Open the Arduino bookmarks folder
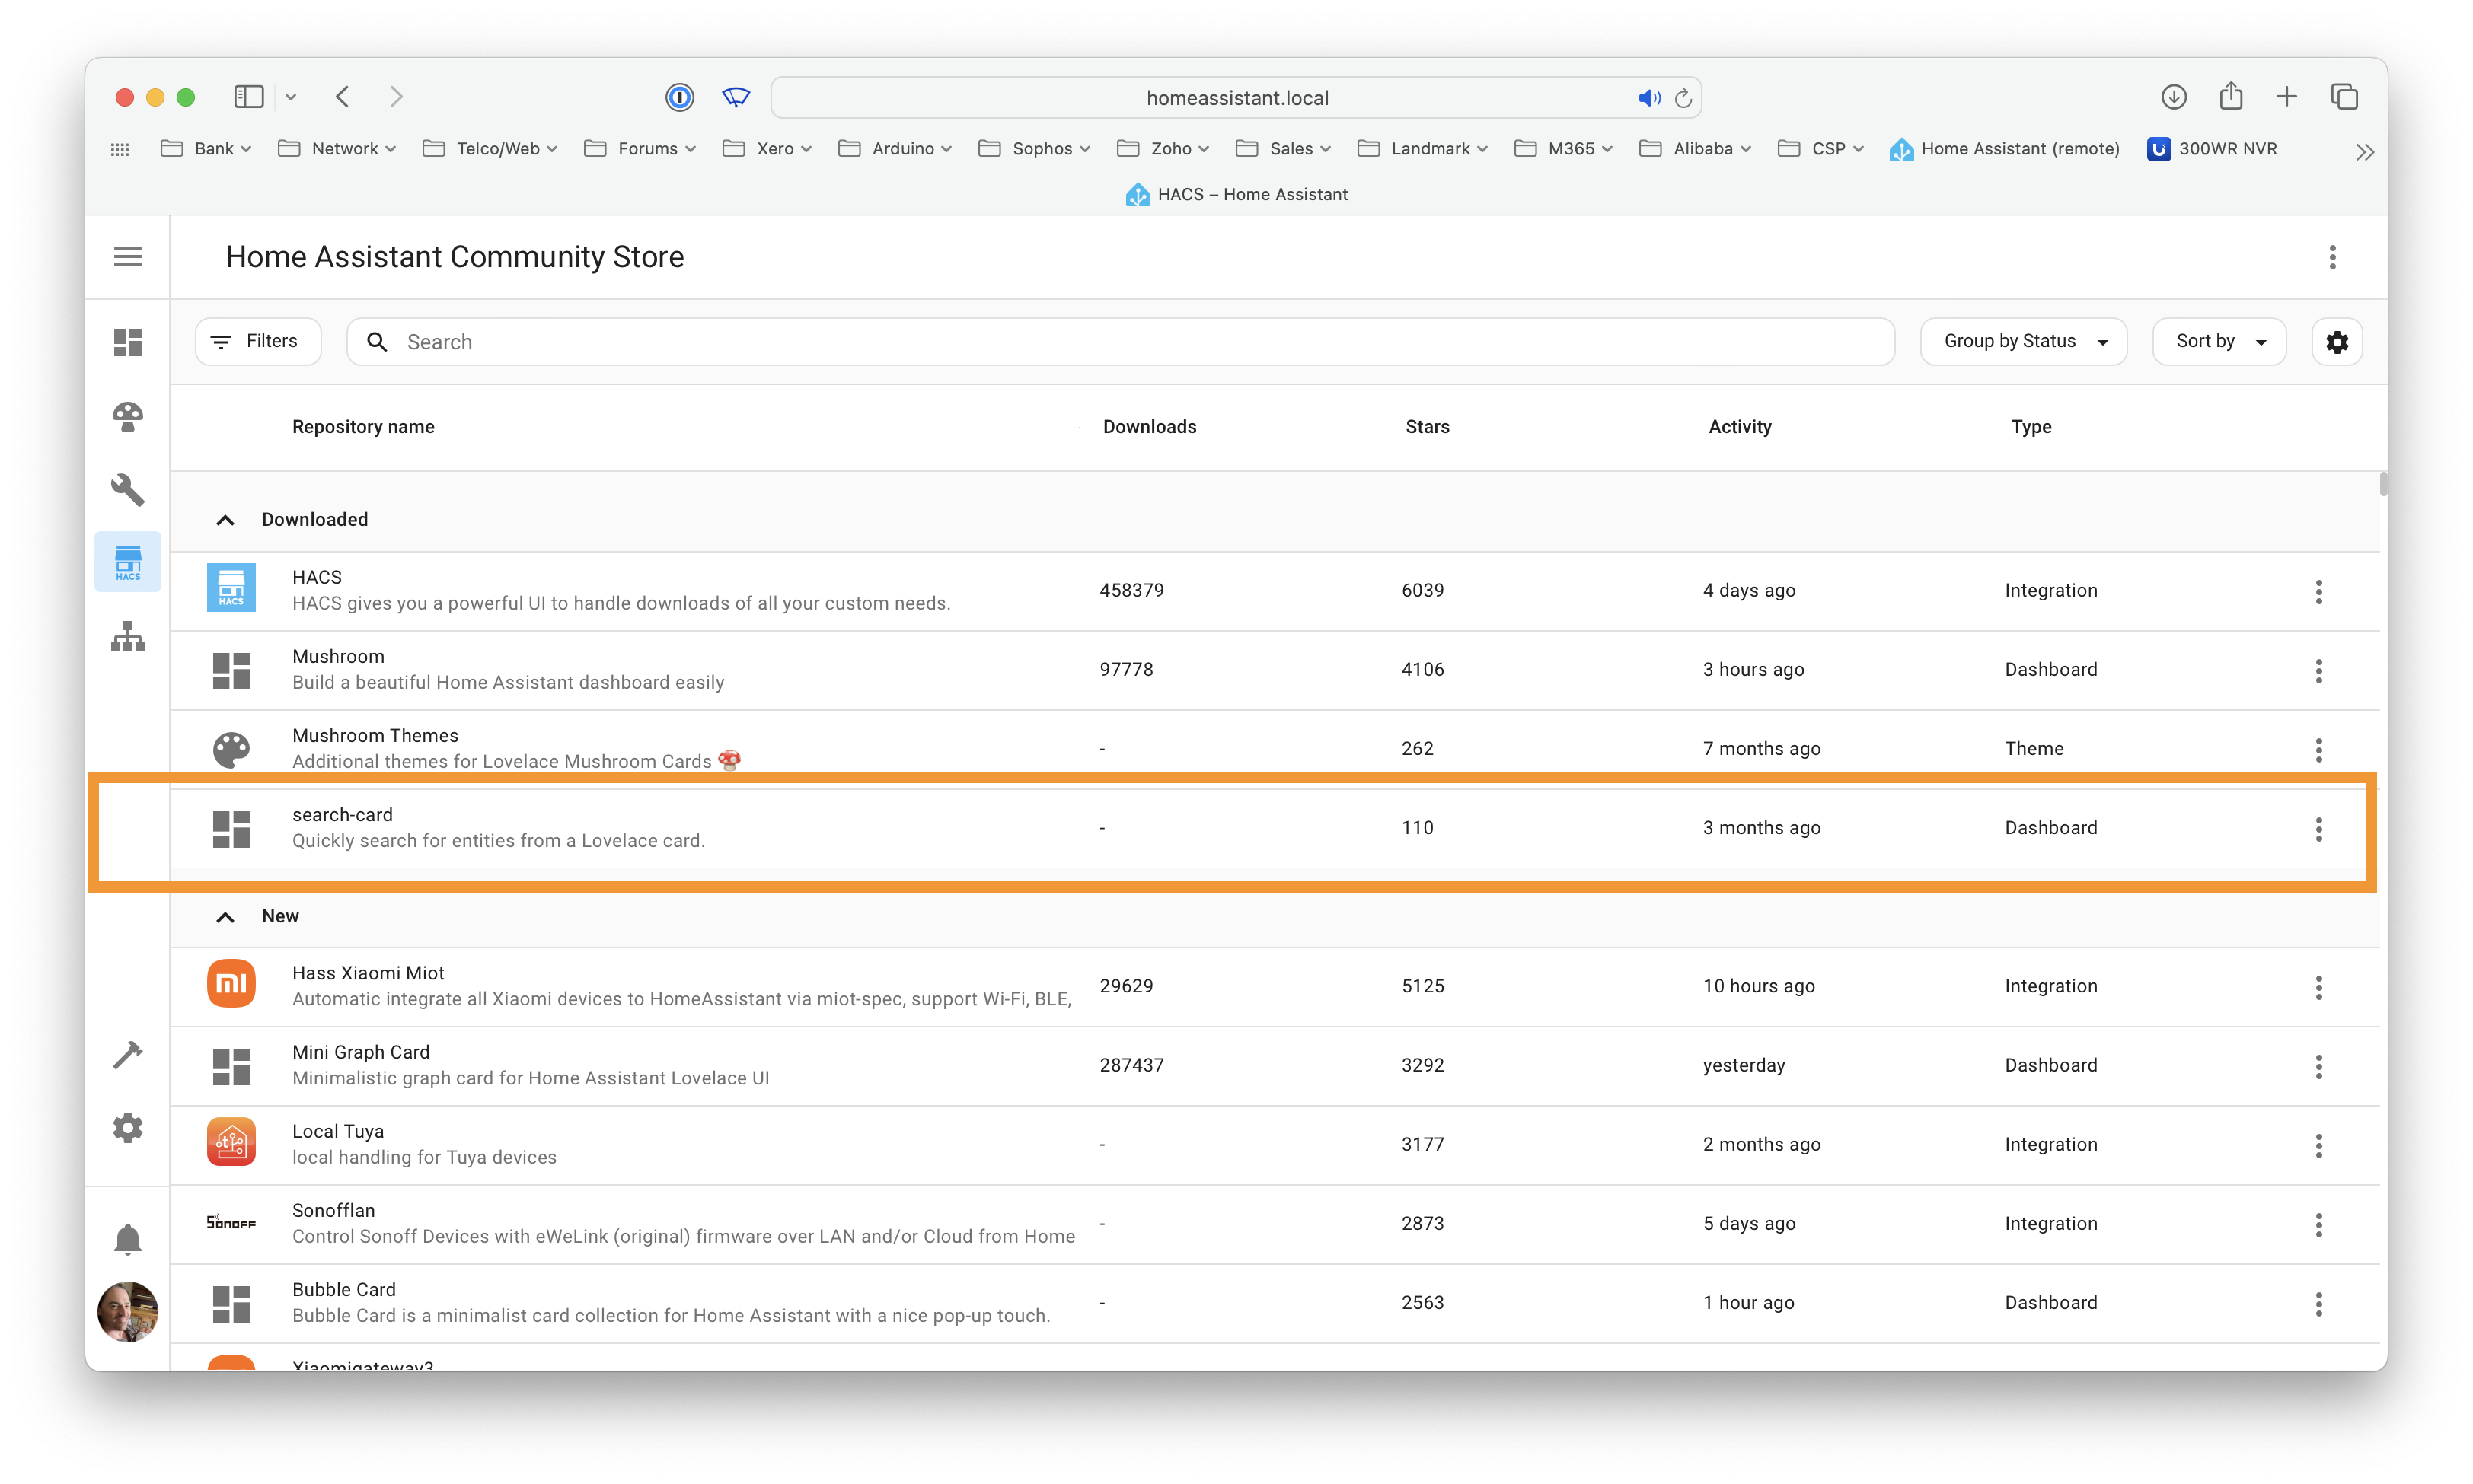This screenshot has height=1484, width=2473. coord(895,149)
